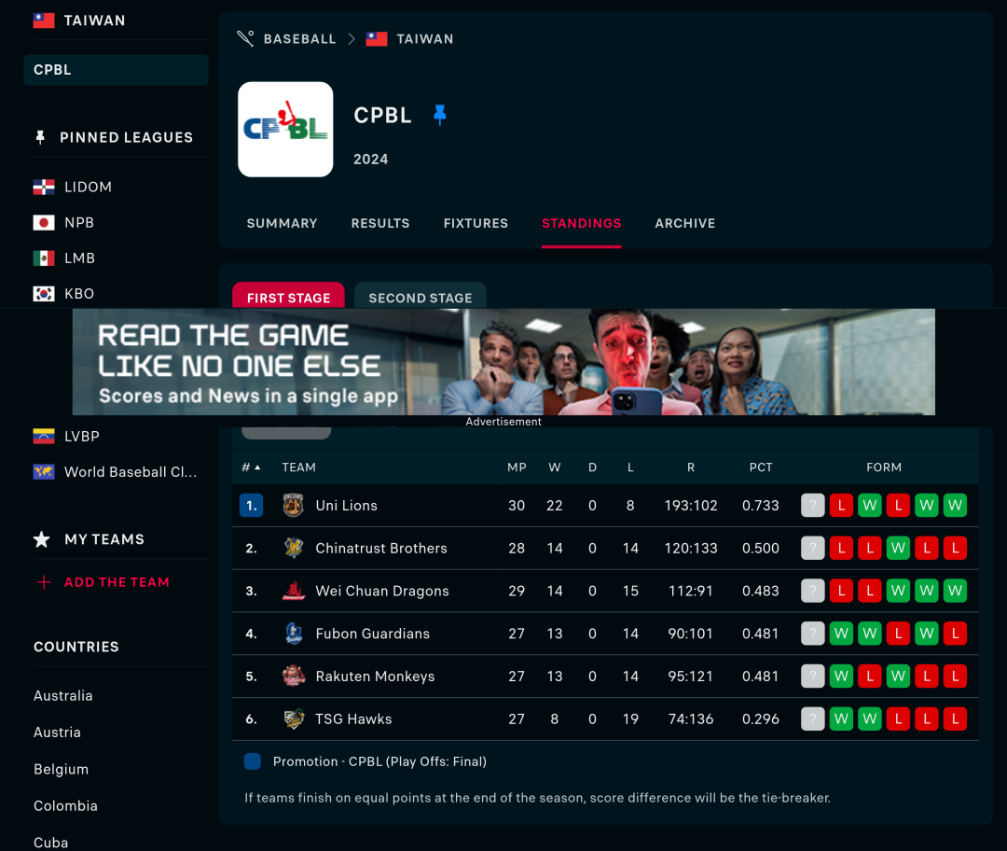
Task: Open the TSG Hawks team name
Action: click(x=353, y=718)
